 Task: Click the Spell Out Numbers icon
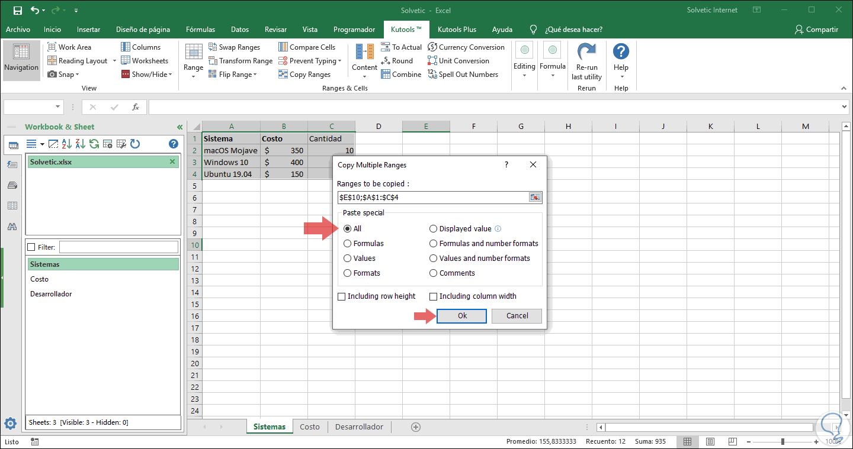coord(432,75)
